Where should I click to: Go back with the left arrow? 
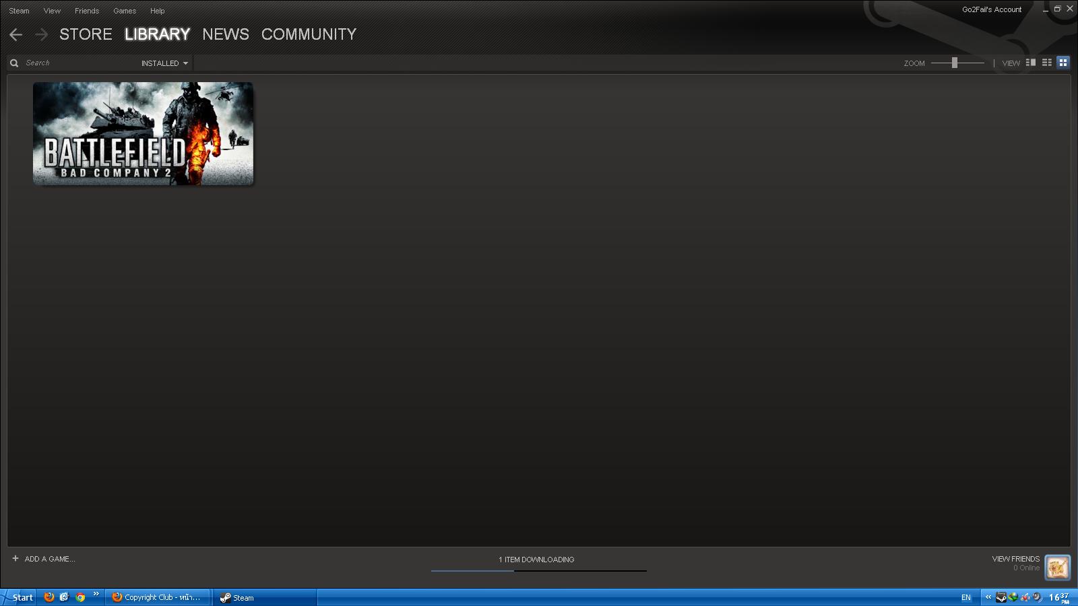pyautogui.click(x=16, y=34)
